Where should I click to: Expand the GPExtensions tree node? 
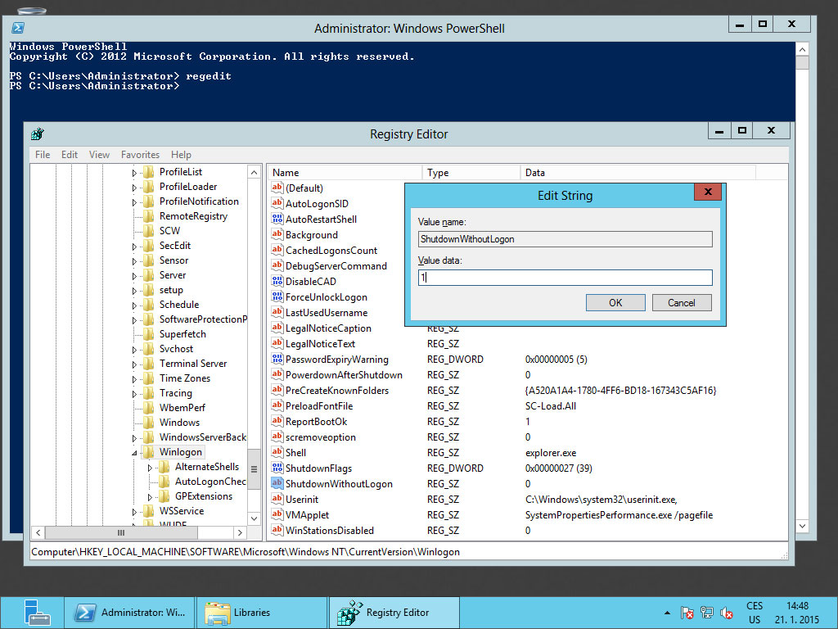pyautogui.click(x=151, y=496)
